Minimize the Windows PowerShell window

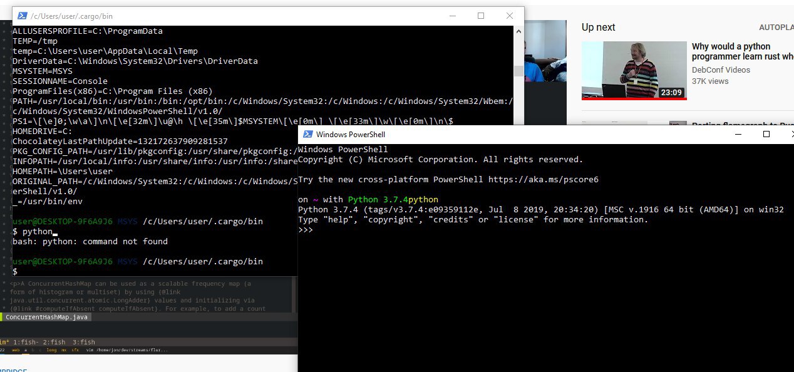click(738, 135)
